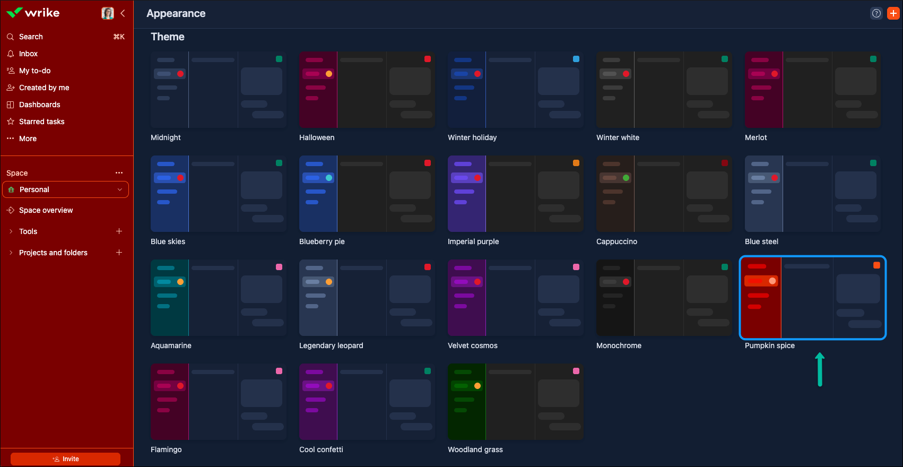Open Space options three-dot menu

(119, 173)
